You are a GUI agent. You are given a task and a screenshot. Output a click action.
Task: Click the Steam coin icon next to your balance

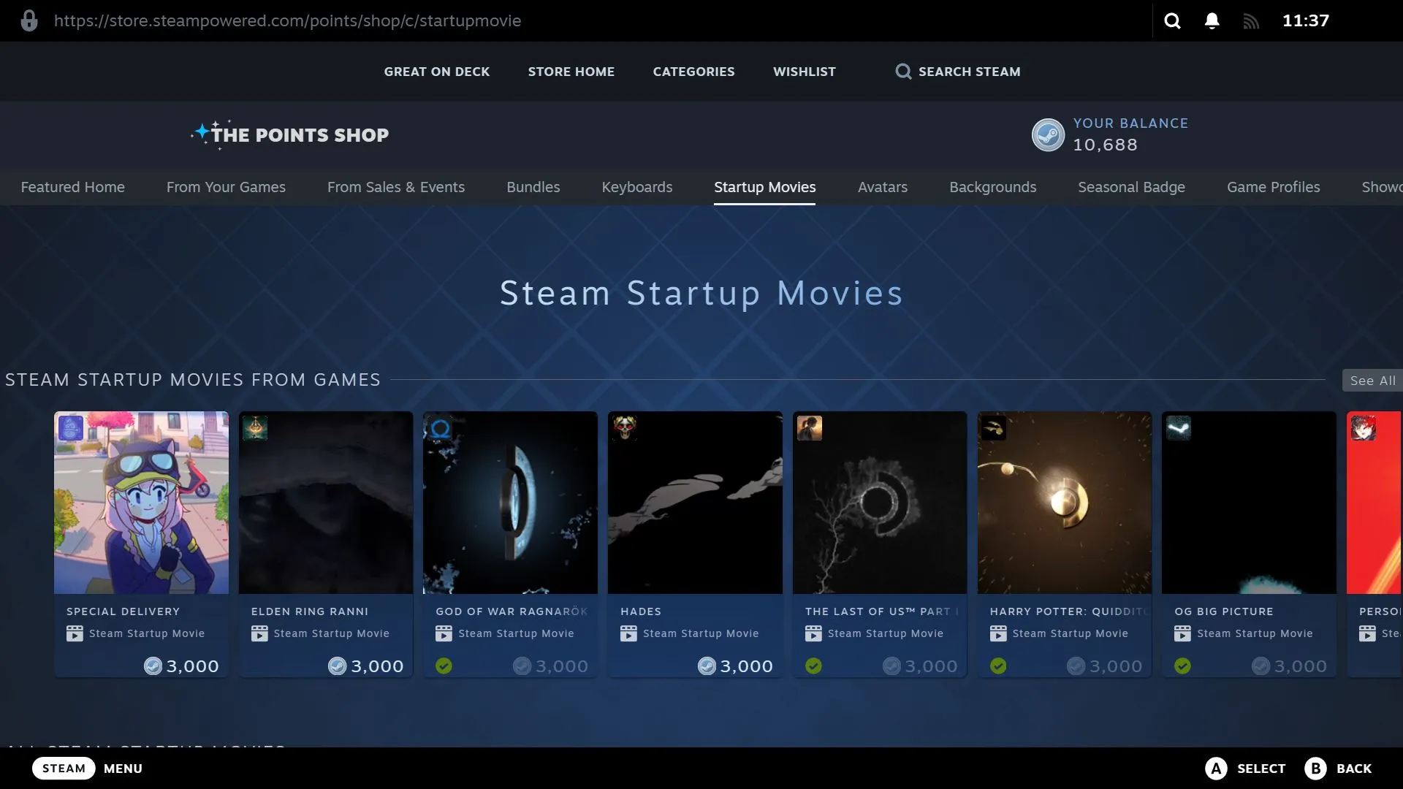[1048, 134]
